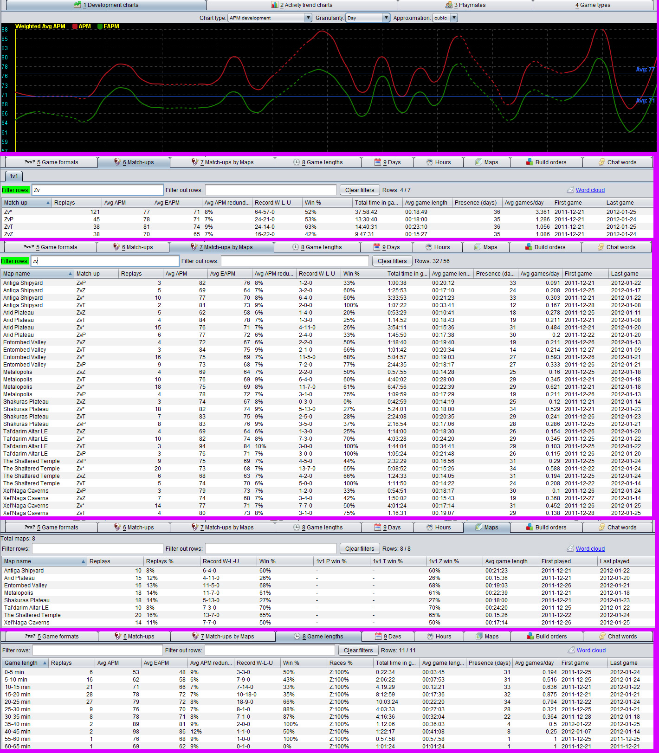This screenshot has width=659, height=753.
Task: Click the Playmates tab people icon
Action: coord(449,5)
